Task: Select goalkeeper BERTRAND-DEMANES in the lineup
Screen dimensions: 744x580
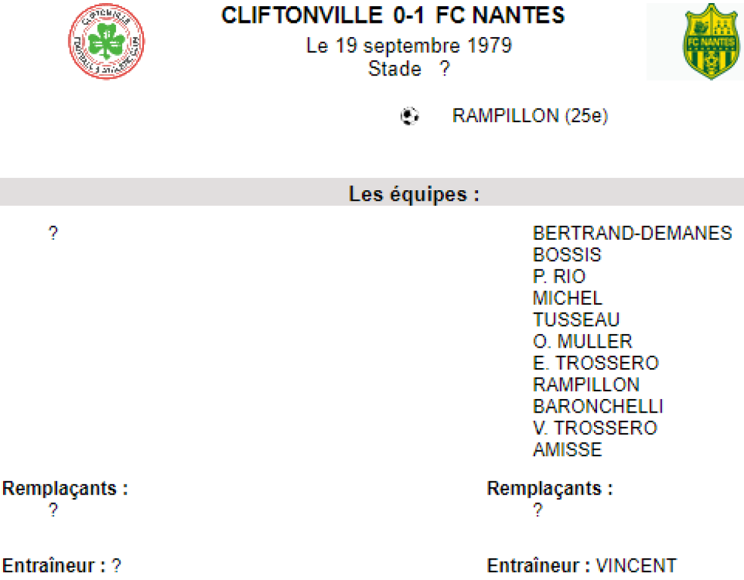Action: (x=632, y=234)
